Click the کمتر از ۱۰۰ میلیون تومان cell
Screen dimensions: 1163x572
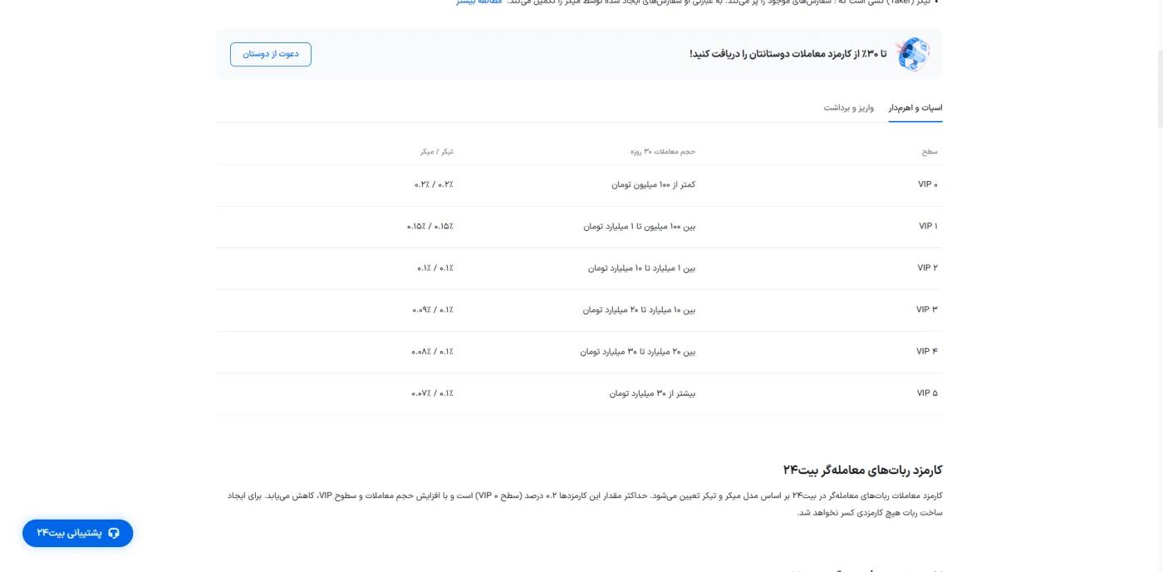[653, 184]
